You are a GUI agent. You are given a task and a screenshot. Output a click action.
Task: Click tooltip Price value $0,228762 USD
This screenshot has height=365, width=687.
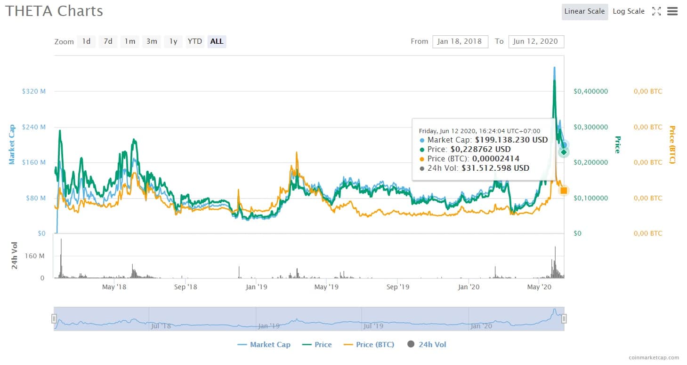tap(480, 149)
